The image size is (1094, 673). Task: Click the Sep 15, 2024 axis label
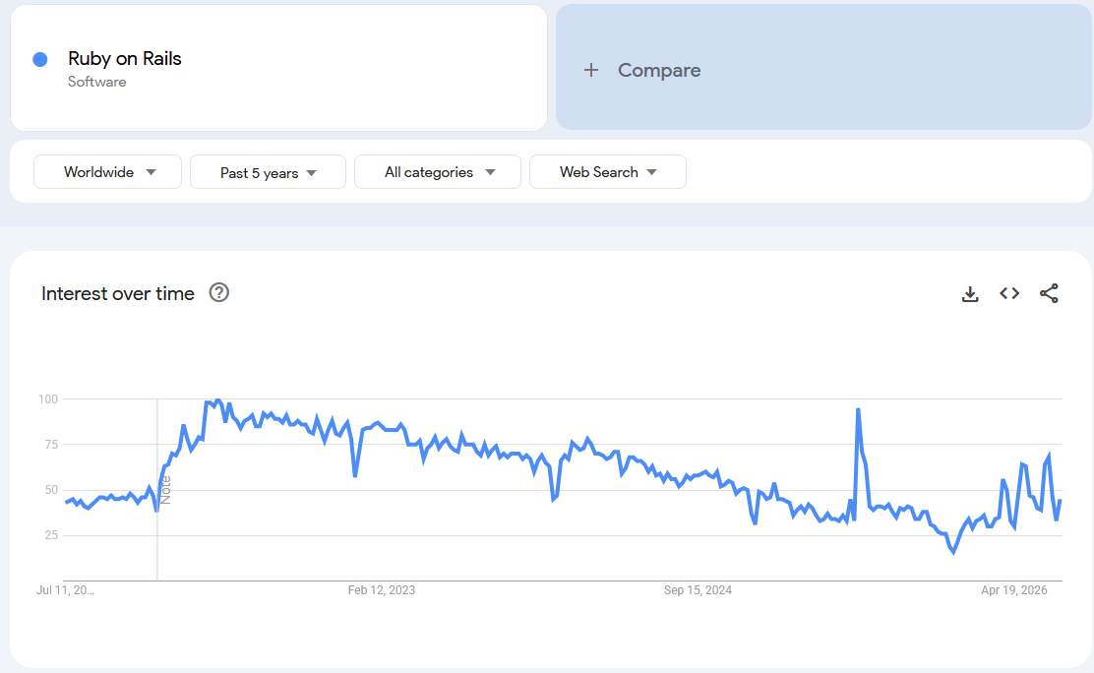(x=698, y=590)
